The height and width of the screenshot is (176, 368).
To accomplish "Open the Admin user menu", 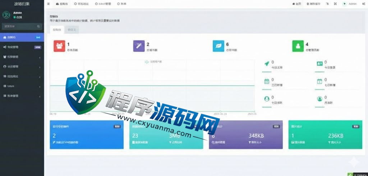I will coord(350,4).
